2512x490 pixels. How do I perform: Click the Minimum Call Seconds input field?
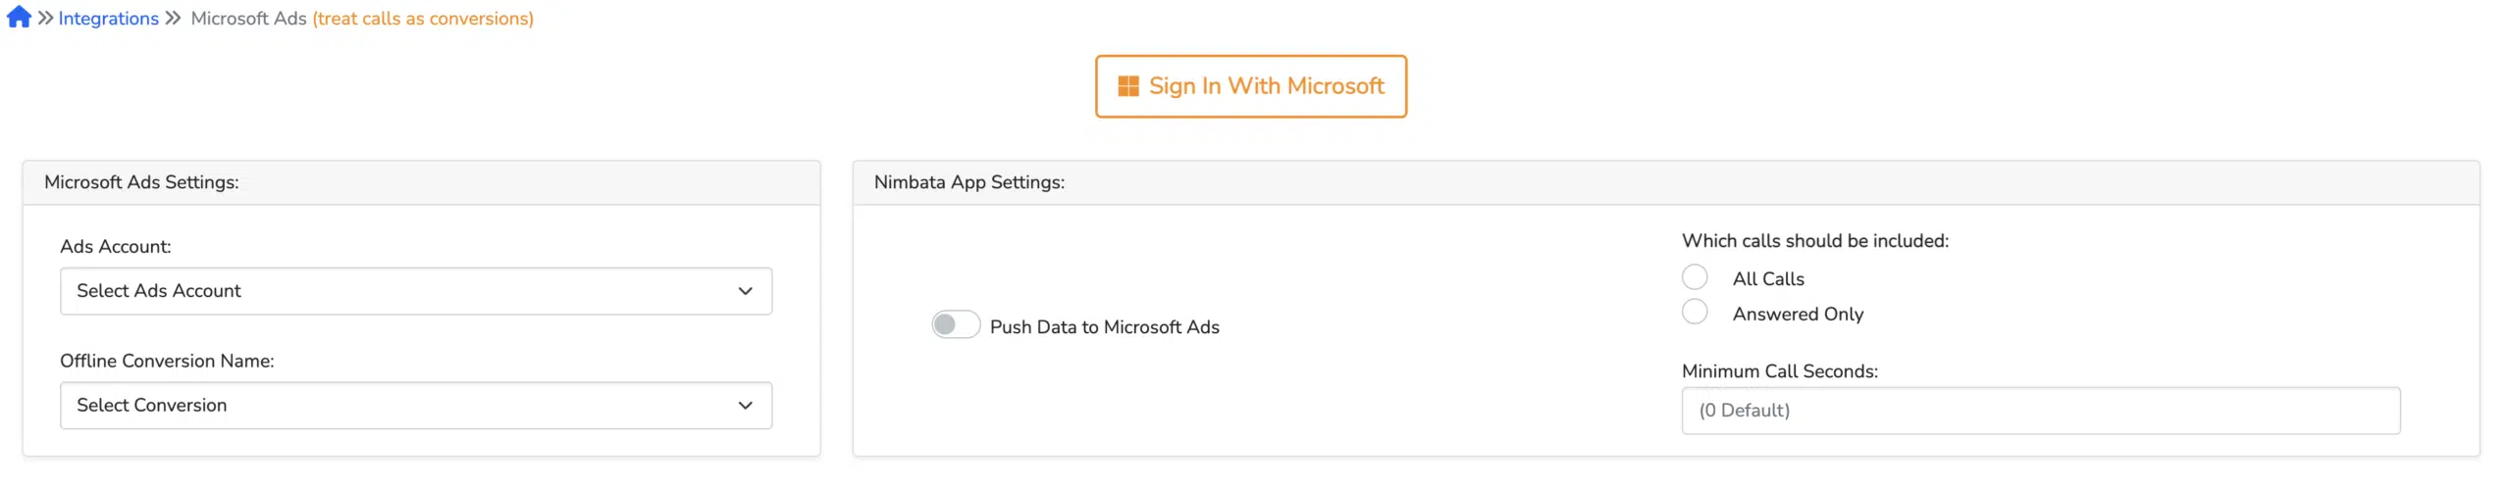2040,411
